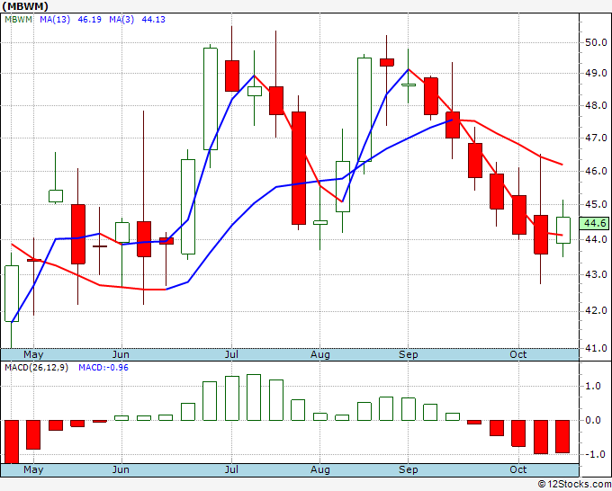Click the MA(13) value 46.19
The height and width of the screenshot is (491, 612).
click(89, 20)
